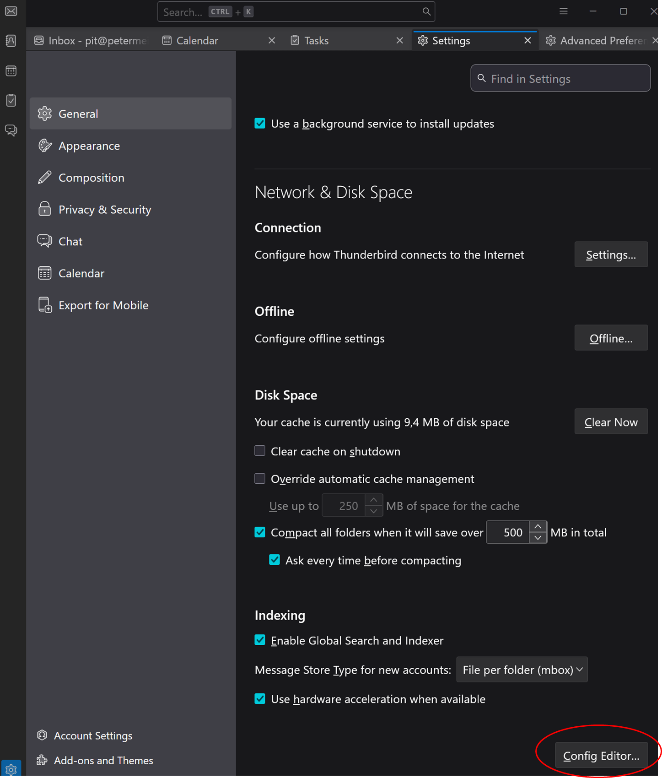Open Chat icon in left spaces bar
662x778 pixels.
click(x=11, y=130)
